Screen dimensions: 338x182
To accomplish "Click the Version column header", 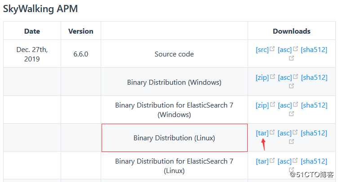I will point(81,31).
